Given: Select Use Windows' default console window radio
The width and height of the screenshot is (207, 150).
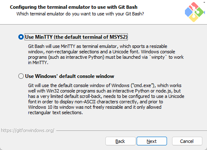Looking at the screenshot, I should tap(21, 76).
